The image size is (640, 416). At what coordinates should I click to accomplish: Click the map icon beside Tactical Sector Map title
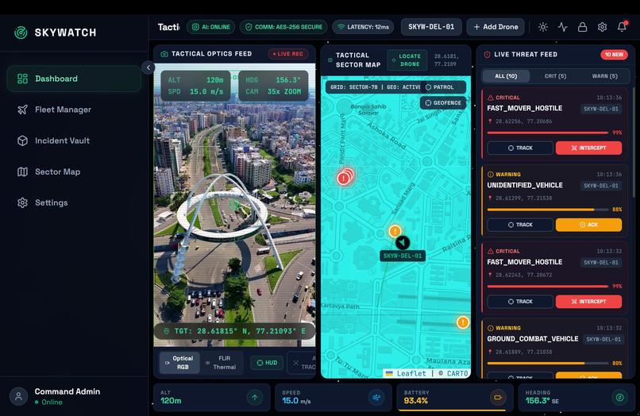click(330, 60)
